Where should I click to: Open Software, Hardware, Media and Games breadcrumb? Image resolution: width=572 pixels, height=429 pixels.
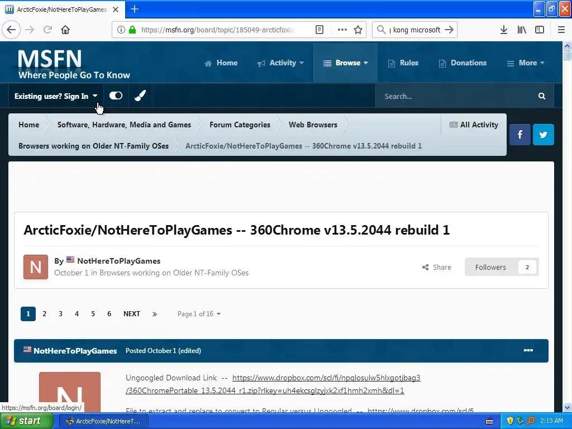pos(124,125)
